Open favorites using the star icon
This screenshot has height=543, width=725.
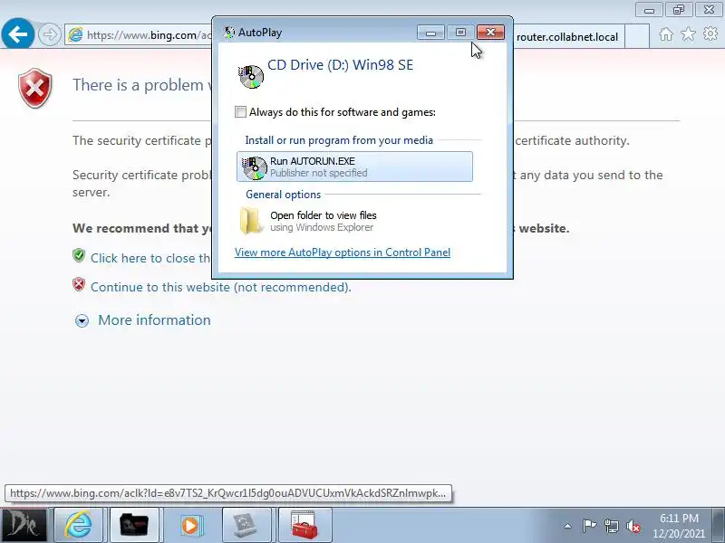688,34
